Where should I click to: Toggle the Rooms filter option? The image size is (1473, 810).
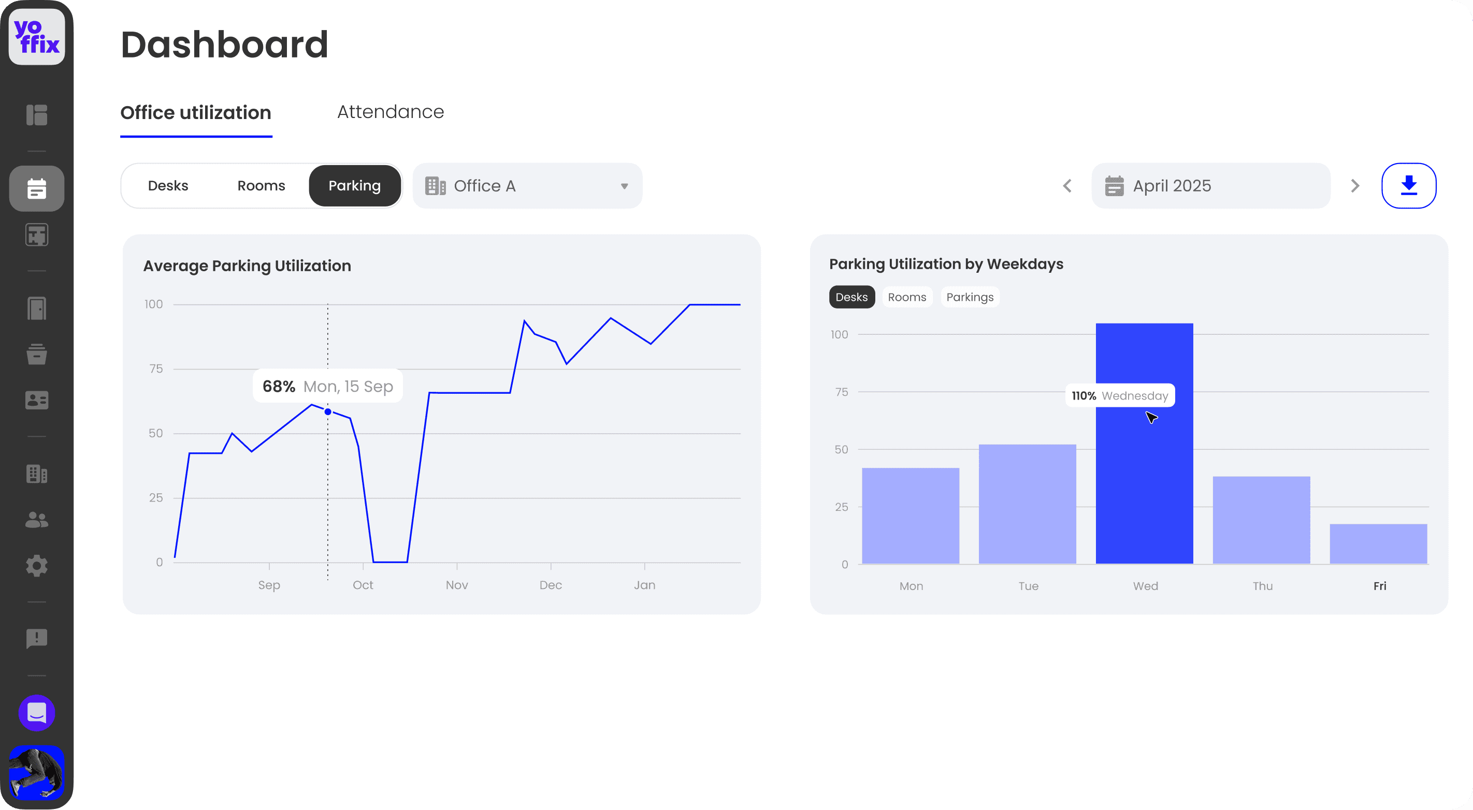tap(262, 186)
